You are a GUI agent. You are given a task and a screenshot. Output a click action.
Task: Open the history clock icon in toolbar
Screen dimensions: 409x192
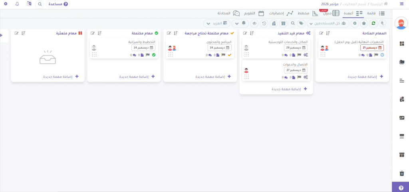(x=264, y=24)
